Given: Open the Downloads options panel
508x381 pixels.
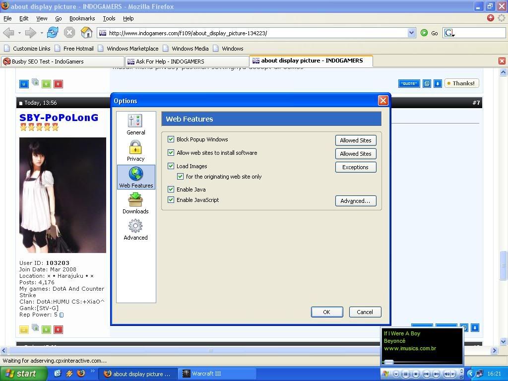Looking at the screenshot, I should tap(135, 203).
